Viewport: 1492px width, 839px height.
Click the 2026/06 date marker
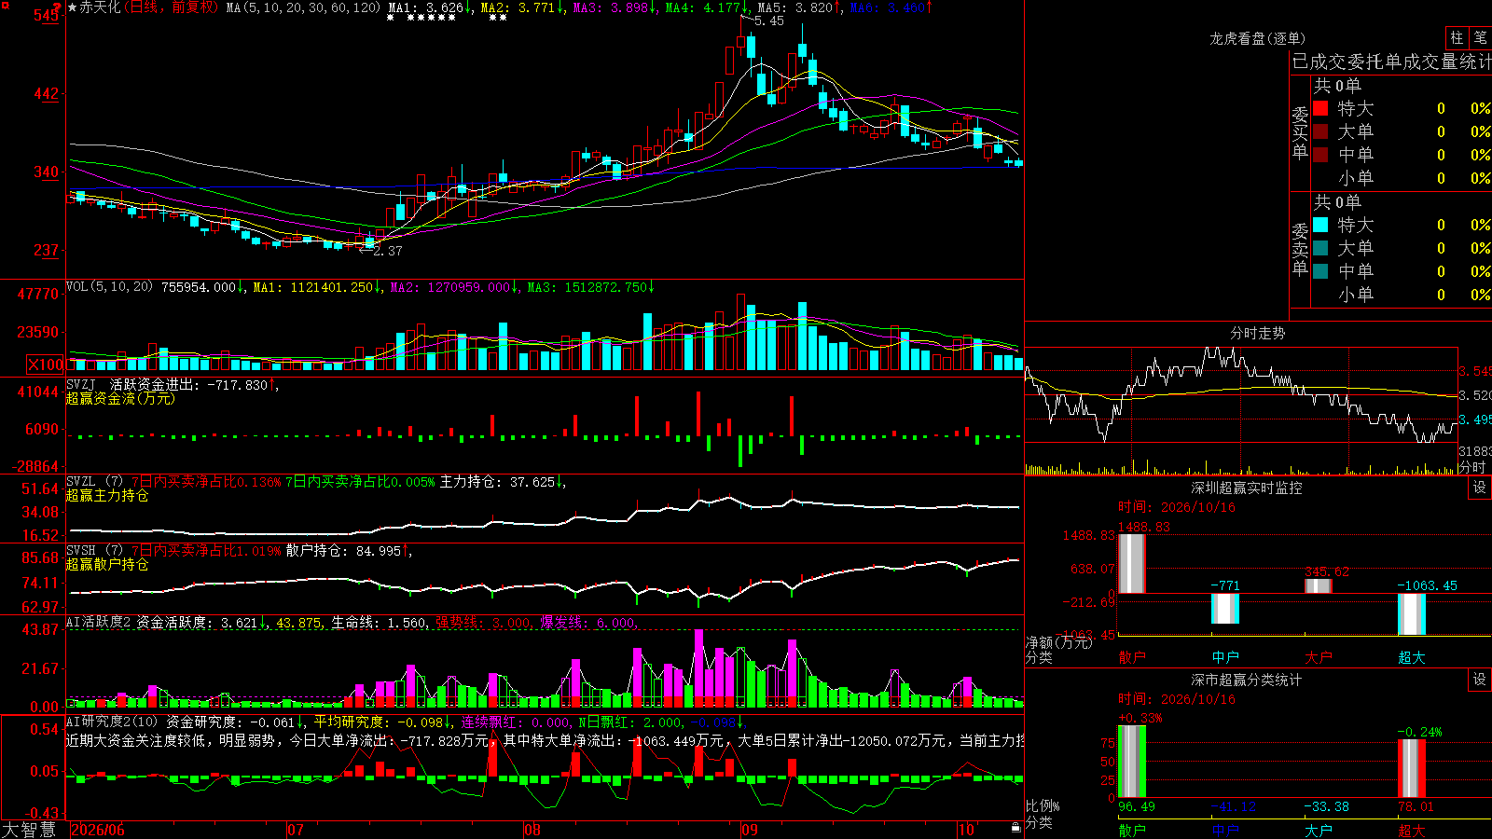tap(98, 830)
